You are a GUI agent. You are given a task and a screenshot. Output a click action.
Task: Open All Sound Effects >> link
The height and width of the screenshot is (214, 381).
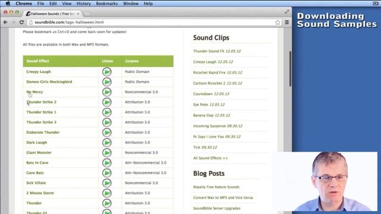pyautogui.click(x=210, y=158)
